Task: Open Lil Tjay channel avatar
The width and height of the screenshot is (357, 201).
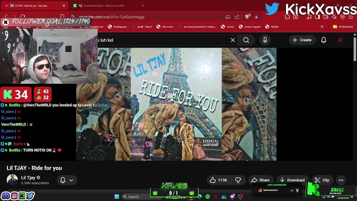Action: click(12, 180)
